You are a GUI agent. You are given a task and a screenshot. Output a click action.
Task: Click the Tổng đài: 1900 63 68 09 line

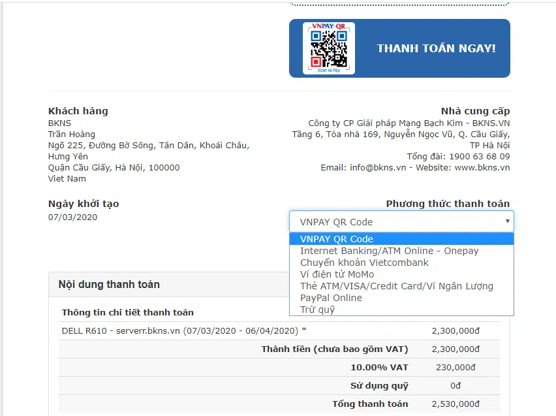pos(458,157)
